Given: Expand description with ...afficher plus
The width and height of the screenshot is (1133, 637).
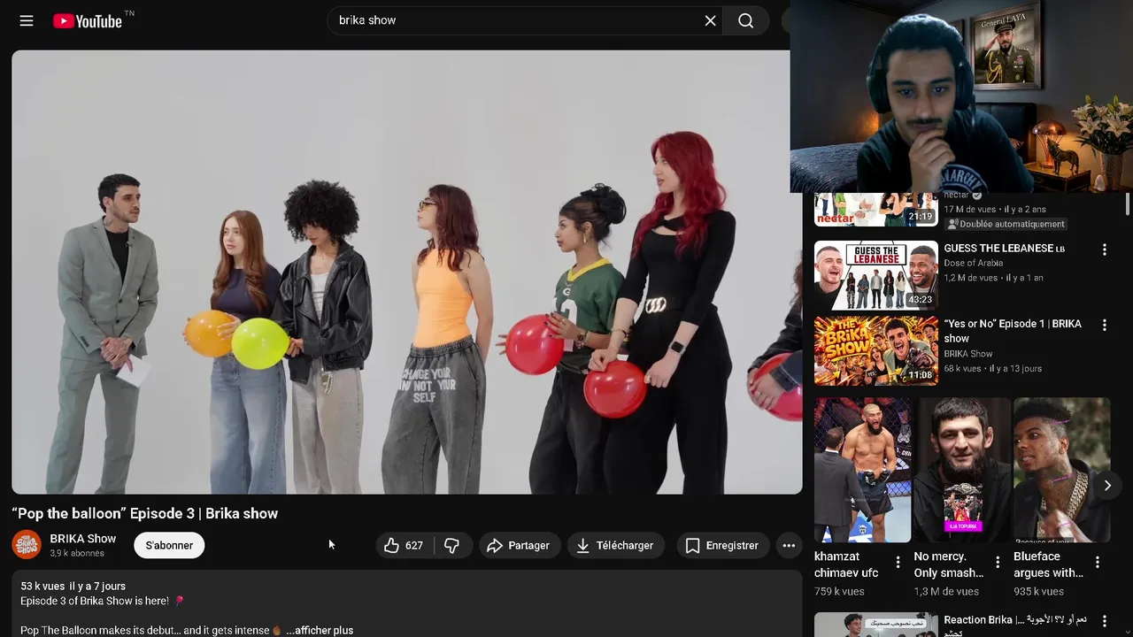Looking at the screenshot, I should pos(320,630).
